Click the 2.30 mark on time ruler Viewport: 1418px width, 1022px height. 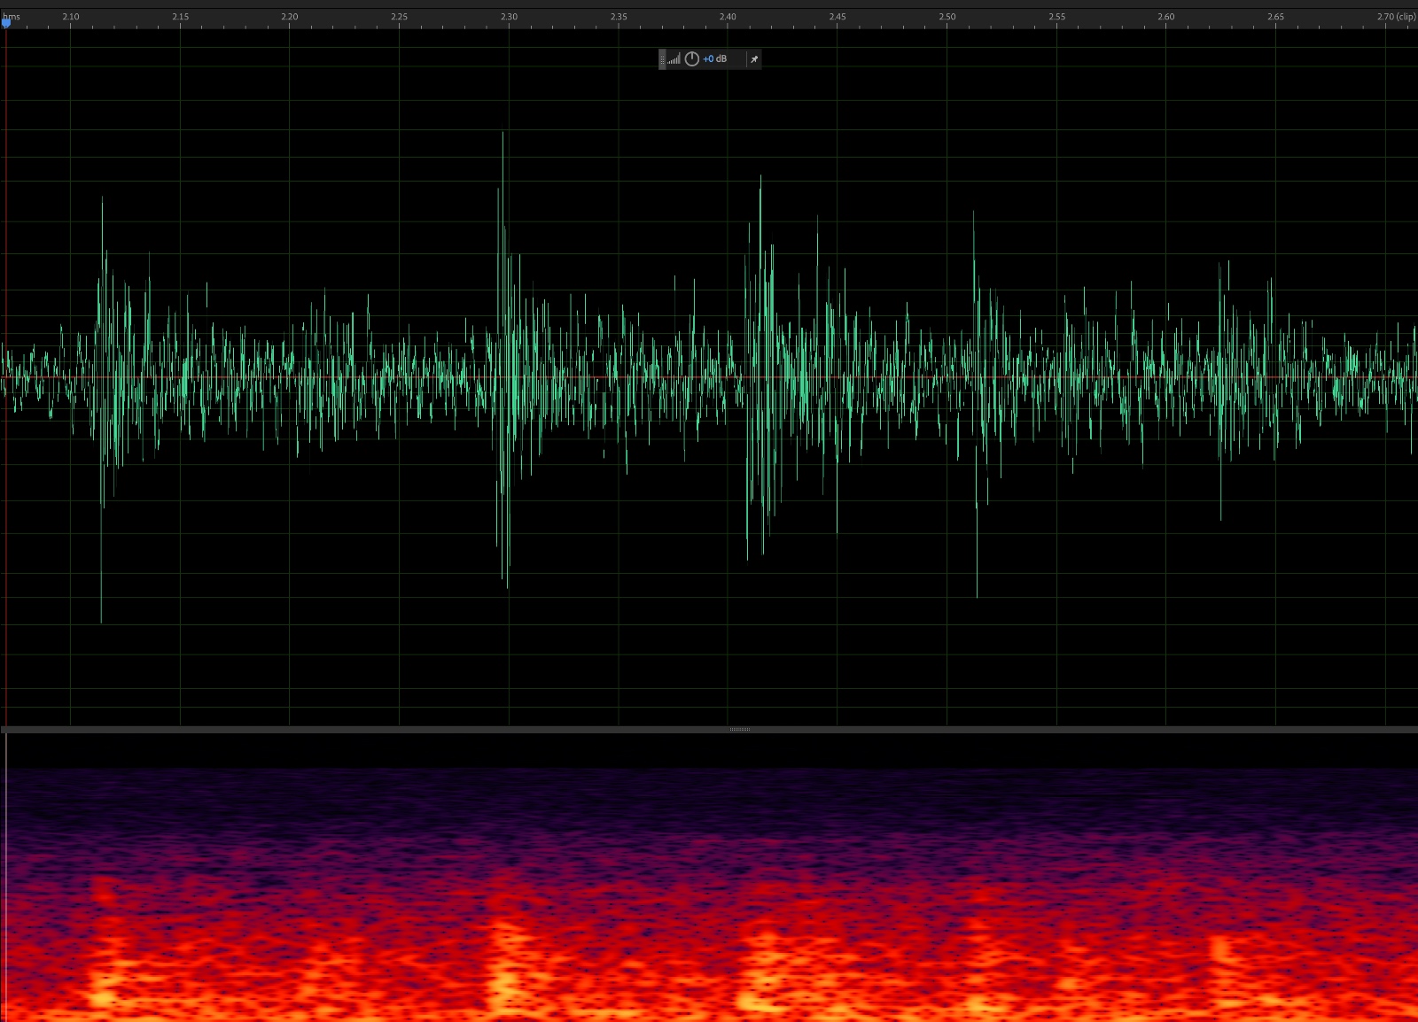[509, 17]
